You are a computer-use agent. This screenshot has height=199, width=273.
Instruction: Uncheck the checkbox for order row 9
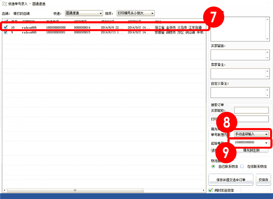(5, 33)
